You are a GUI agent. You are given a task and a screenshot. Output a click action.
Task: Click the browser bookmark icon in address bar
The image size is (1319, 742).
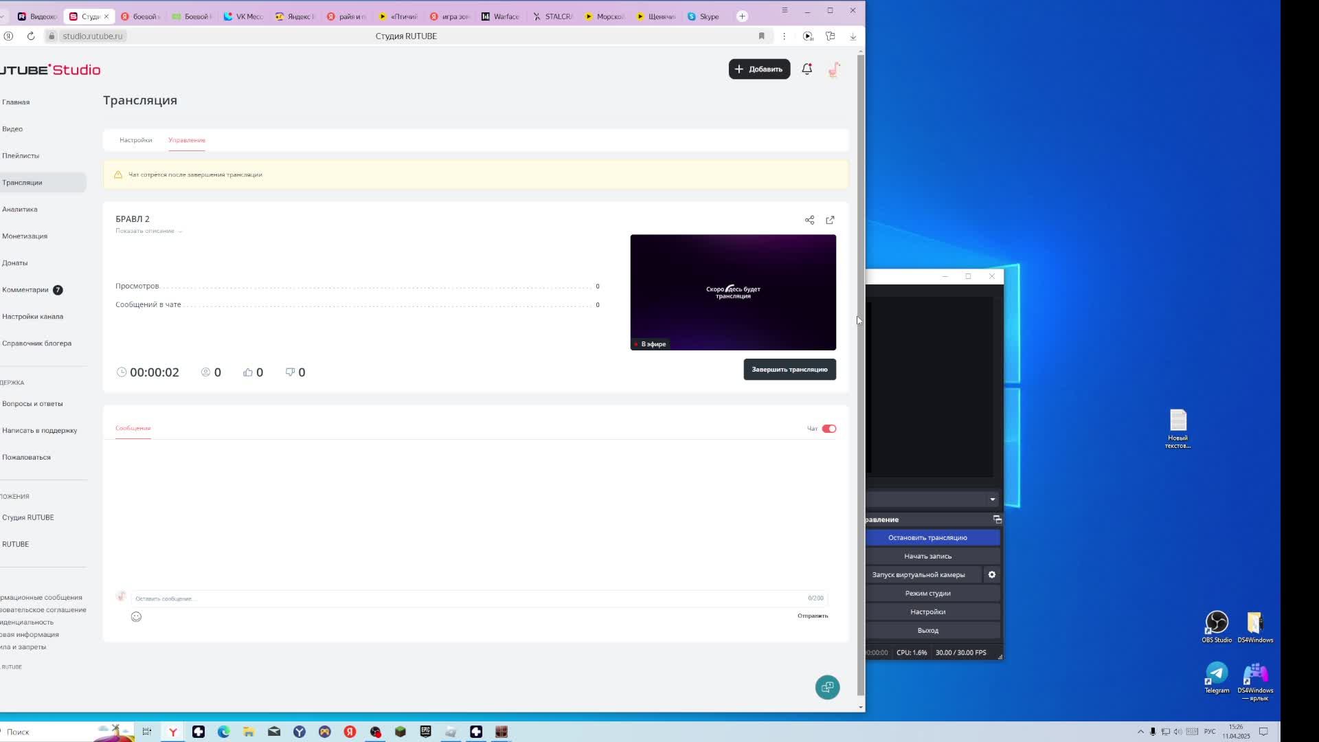761,36
